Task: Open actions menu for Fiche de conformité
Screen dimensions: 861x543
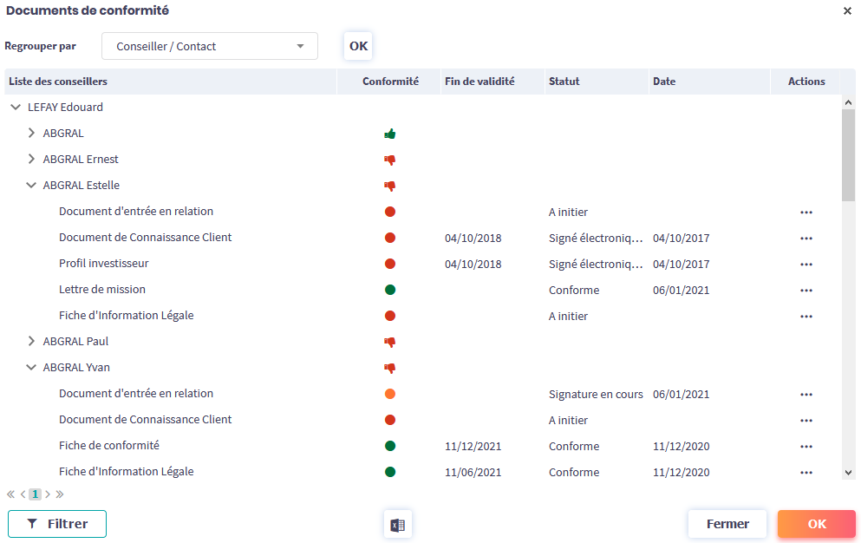Action: (x=806, y=446)
